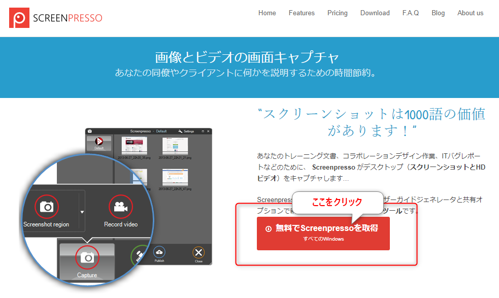Click the Record video camcorder icon
Screen dimensions: 499x298
point(121,207)
